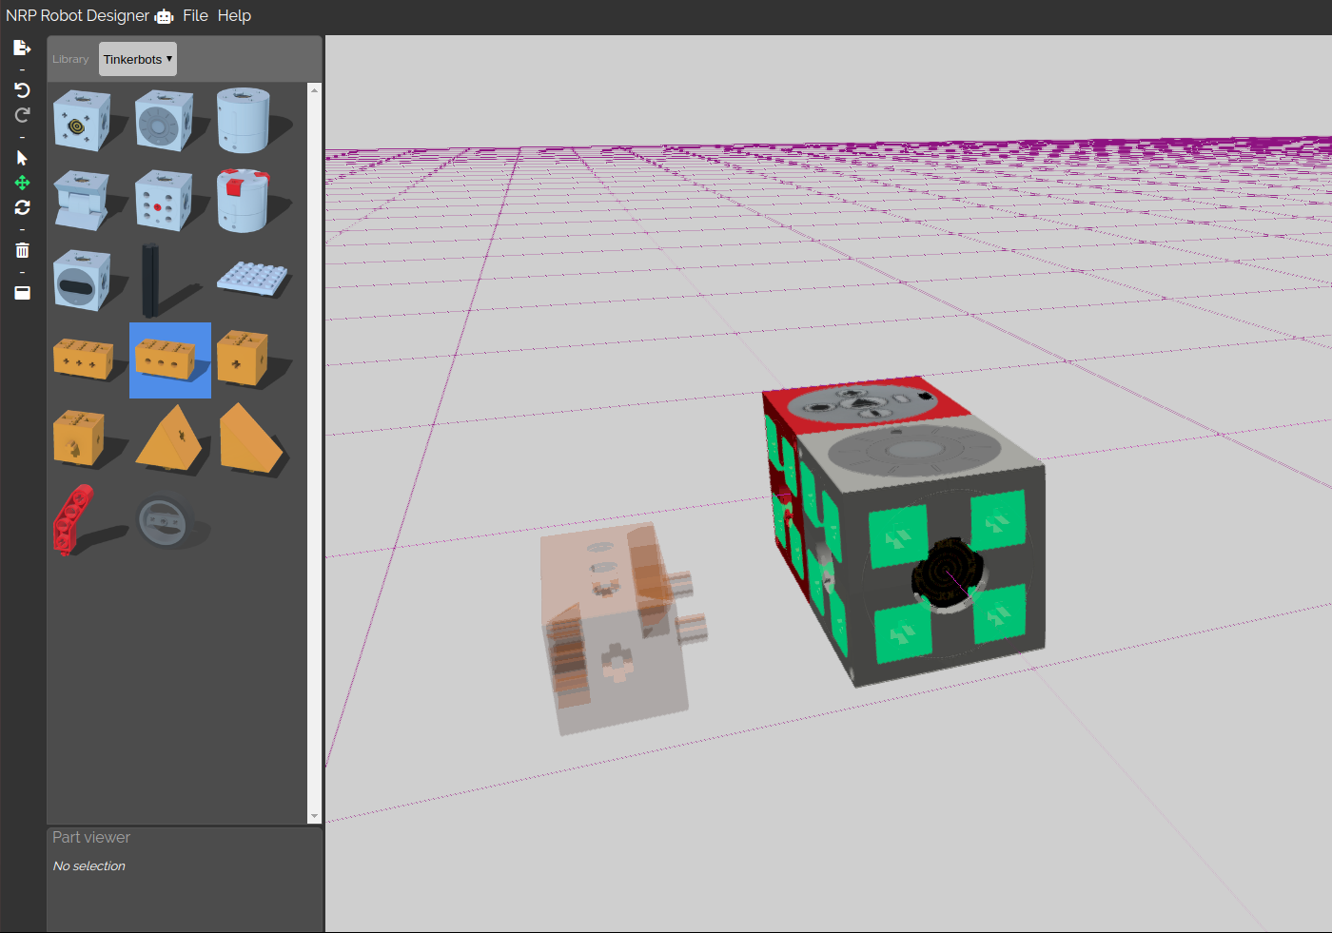Click the NRP Robot Designer title
This screenshot has height=933, width=1332.
pos(77,16)
